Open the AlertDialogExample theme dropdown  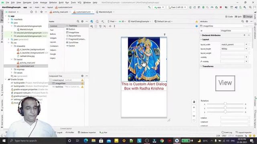click(139, 21)
